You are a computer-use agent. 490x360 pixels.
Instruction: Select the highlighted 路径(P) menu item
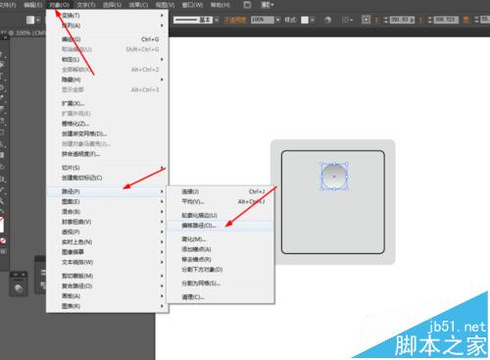point(108,191)
